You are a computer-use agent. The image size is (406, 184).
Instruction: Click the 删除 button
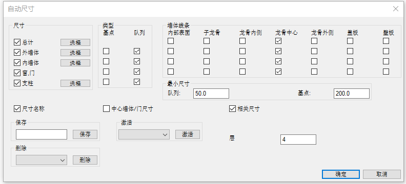click(85, 160)
